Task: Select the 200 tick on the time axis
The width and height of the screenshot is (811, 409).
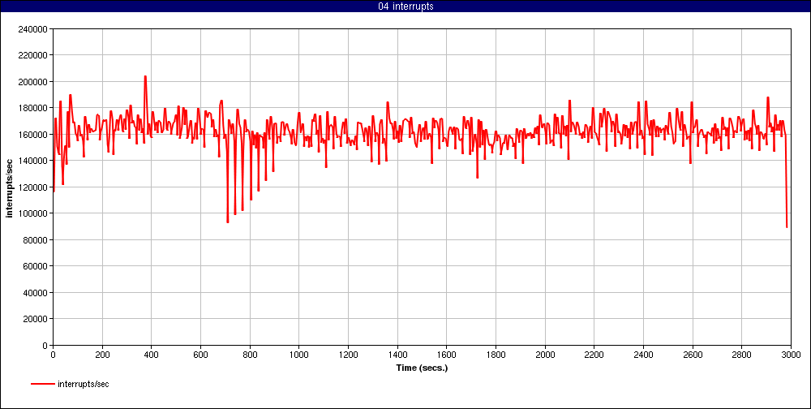Action: coord(102,355)
